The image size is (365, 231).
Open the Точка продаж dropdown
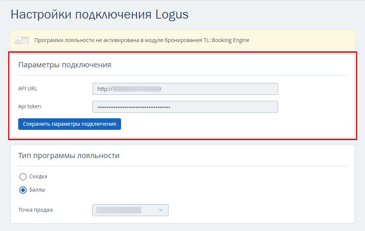pos(130,210)
